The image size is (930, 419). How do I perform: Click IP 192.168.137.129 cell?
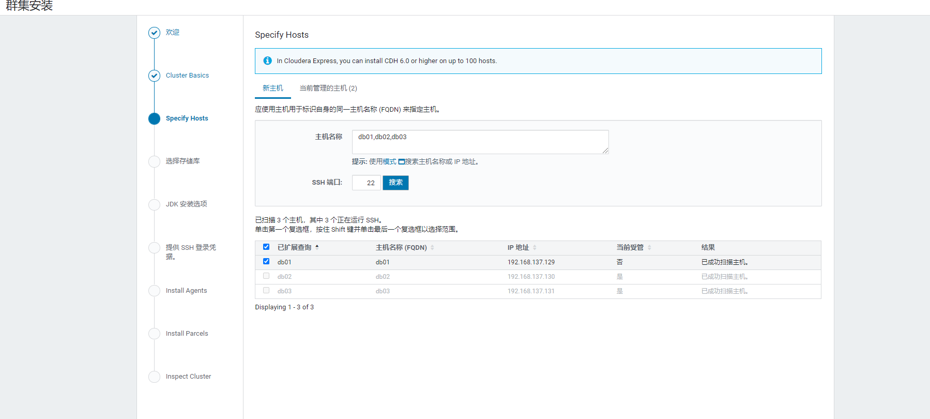(x=531, y=262)
